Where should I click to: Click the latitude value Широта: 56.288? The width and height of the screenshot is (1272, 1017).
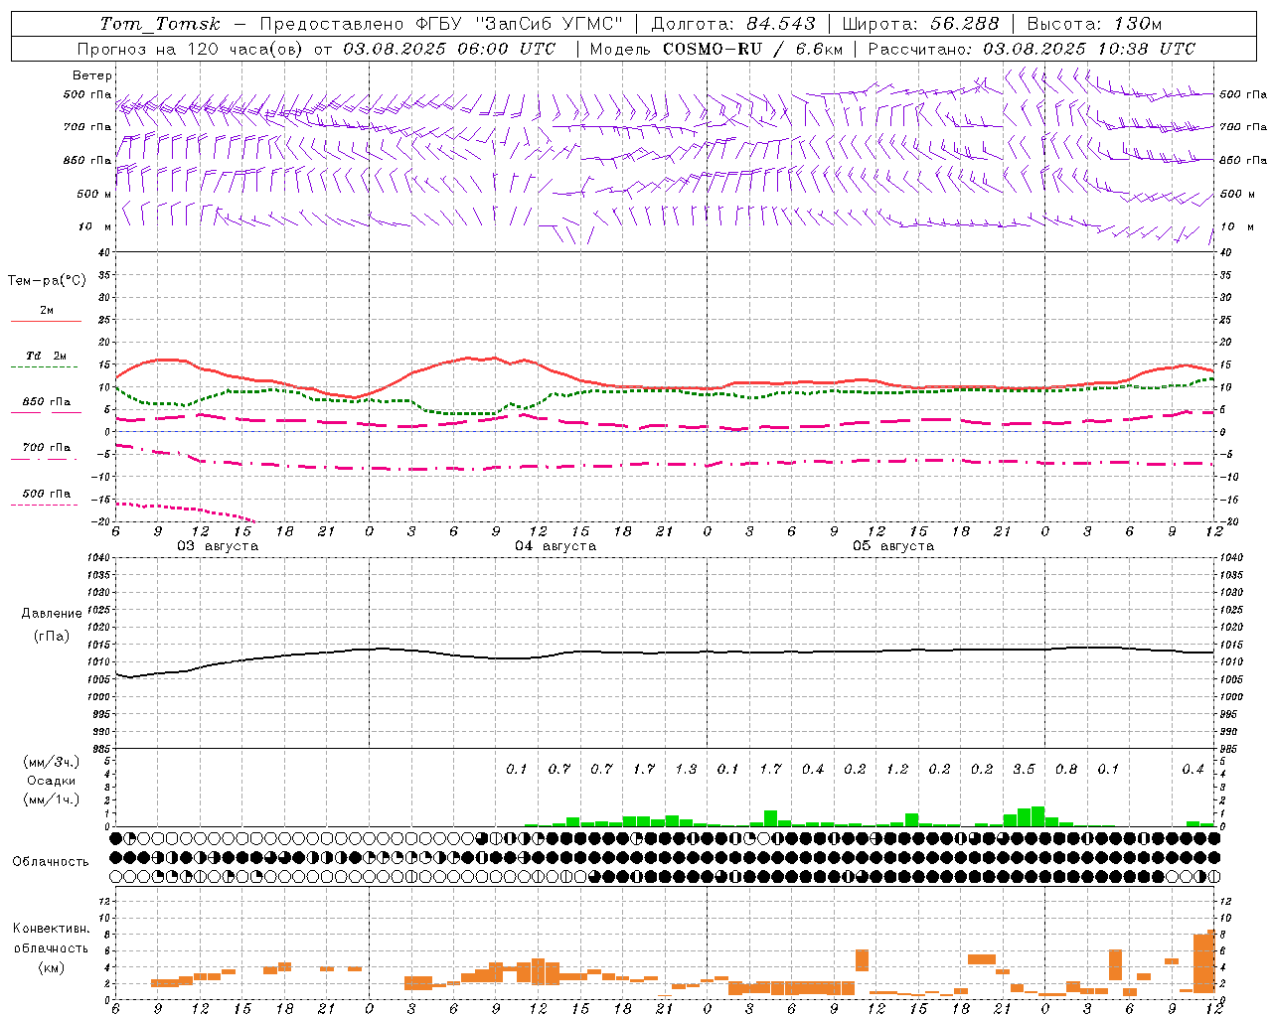(x=920, y=24)
